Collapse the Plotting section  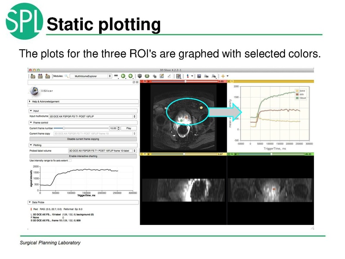click(31, 145)
